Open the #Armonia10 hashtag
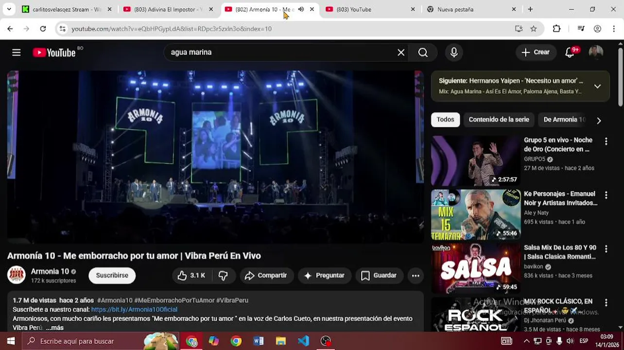The image size is (624, 350). tap(115, 300)
